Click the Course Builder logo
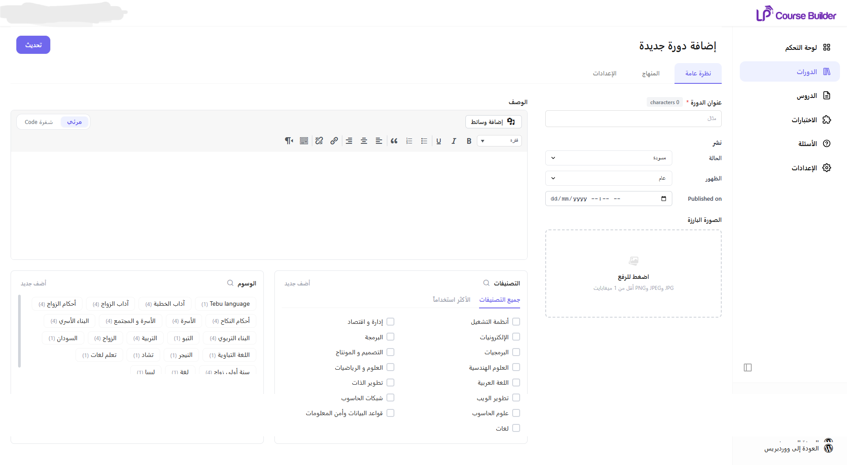Image resolution: width=847 pixels, height=465 pixels. click(796, 14)
